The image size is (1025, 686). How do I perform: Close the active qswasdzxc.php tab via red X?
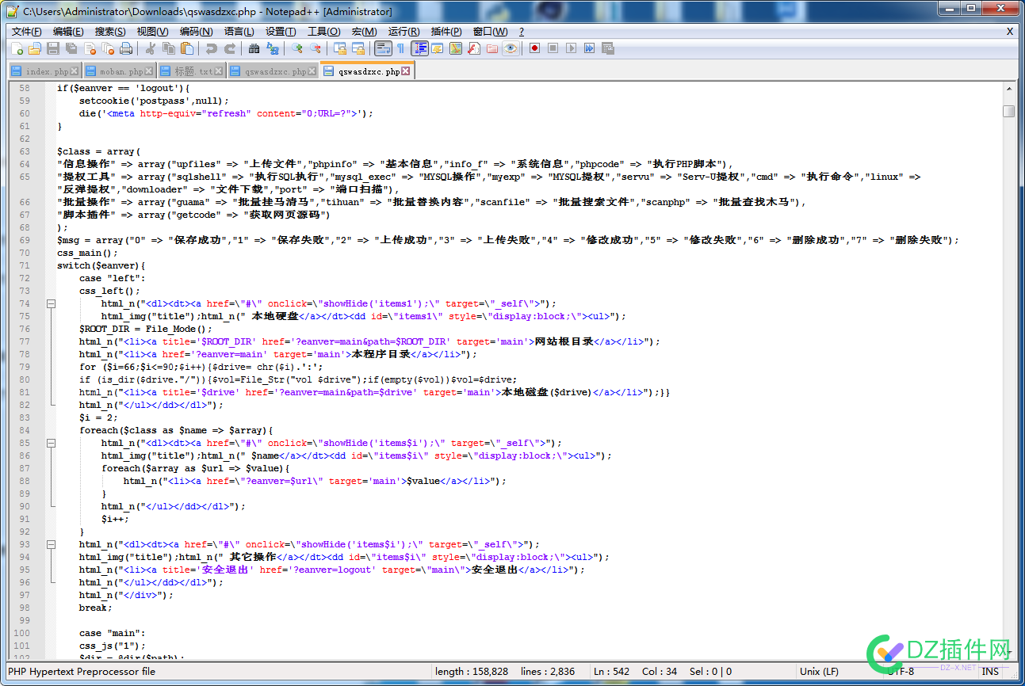406,71
